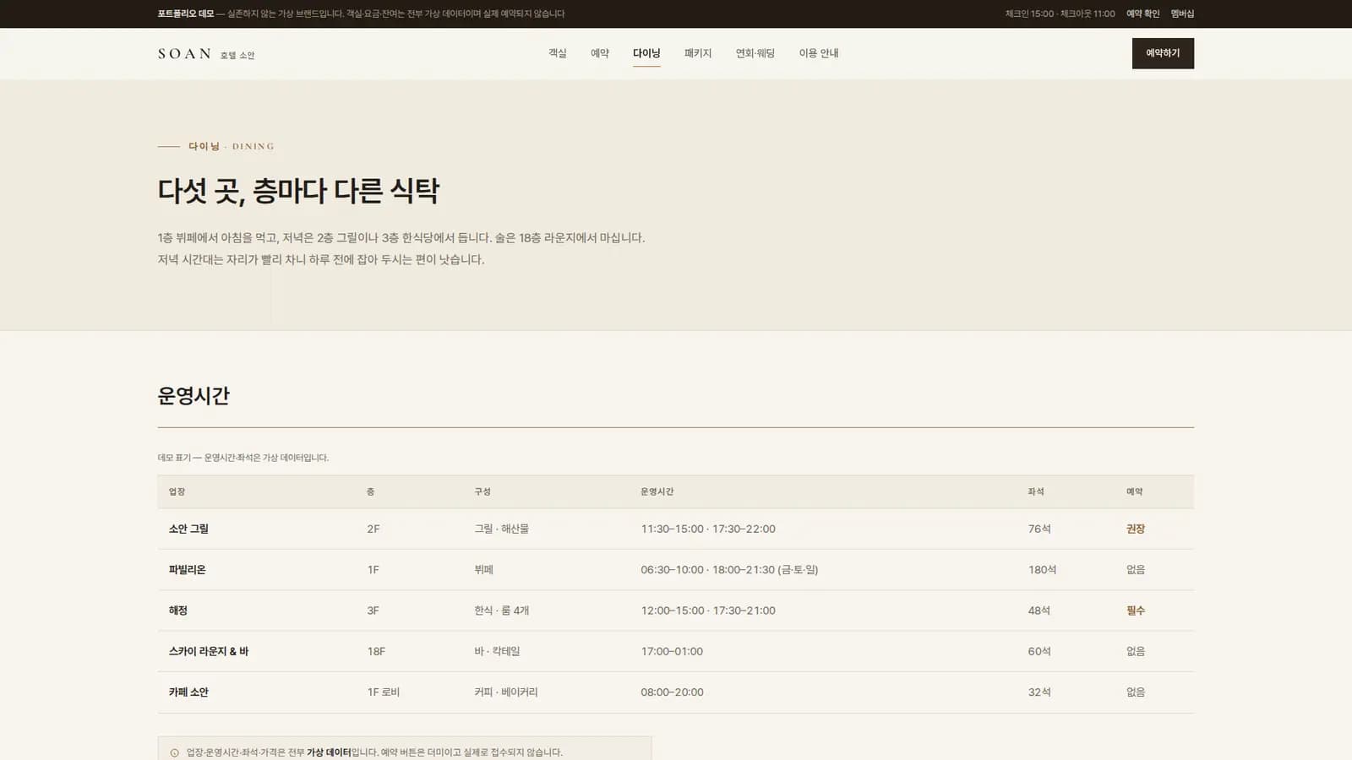Select the 다이닝 navigation tab

pos(646,53)
